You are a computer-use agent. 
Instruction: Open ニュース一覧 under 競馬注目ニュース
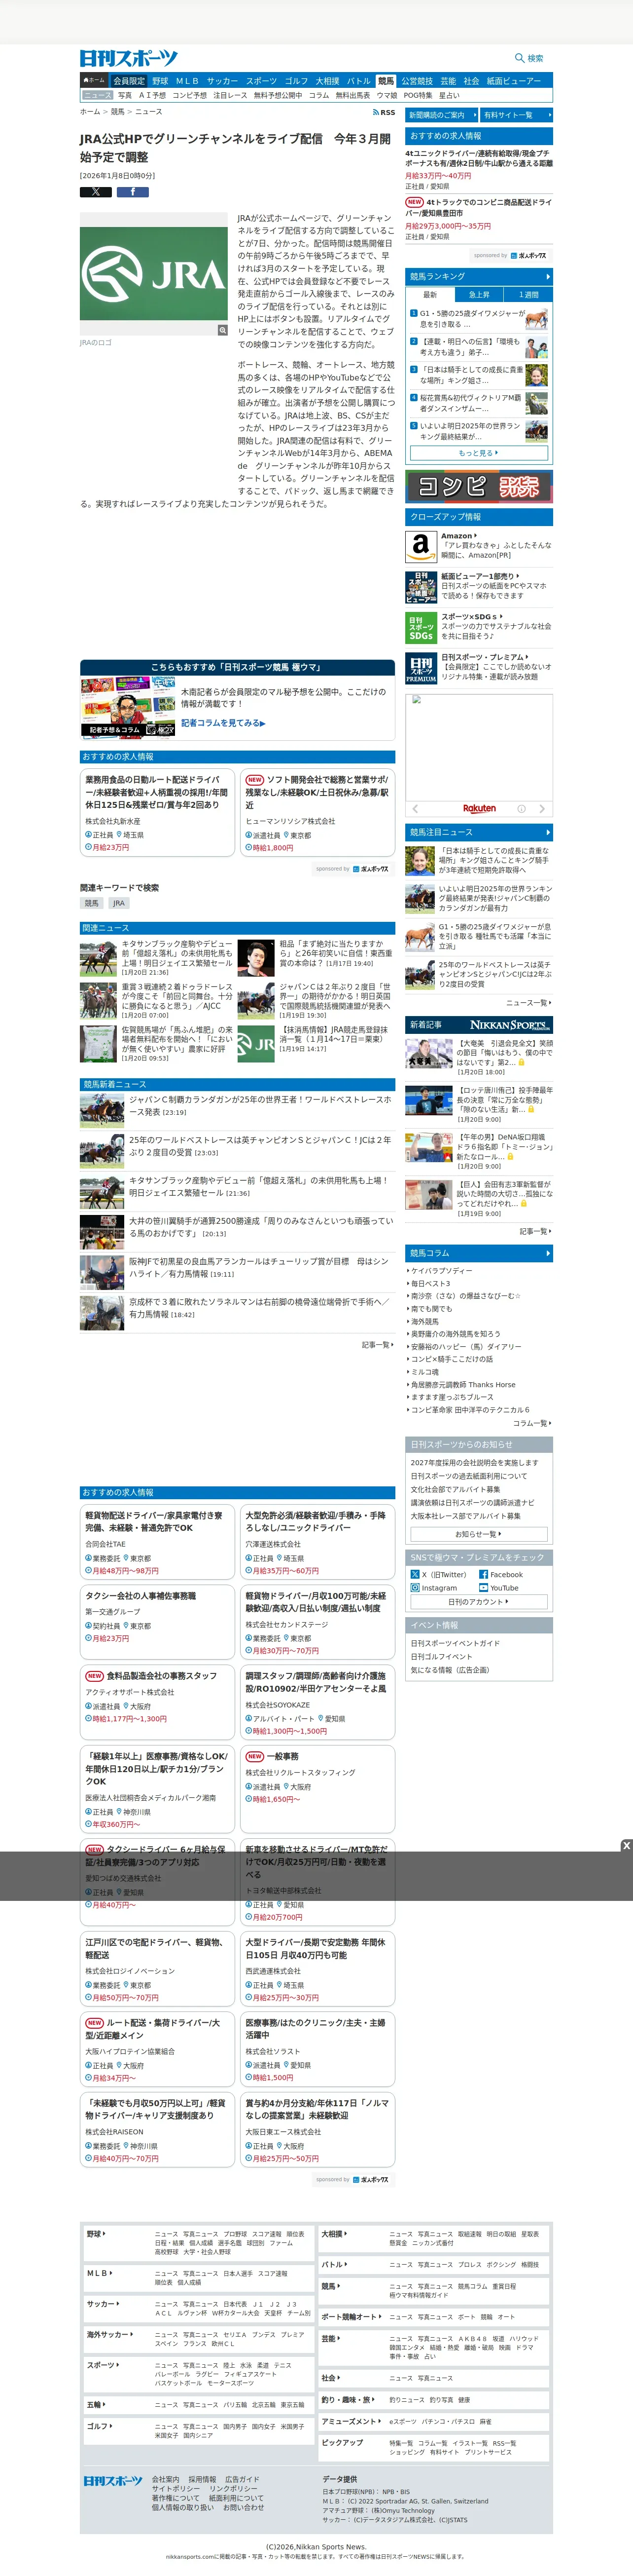pos(528,1002)
